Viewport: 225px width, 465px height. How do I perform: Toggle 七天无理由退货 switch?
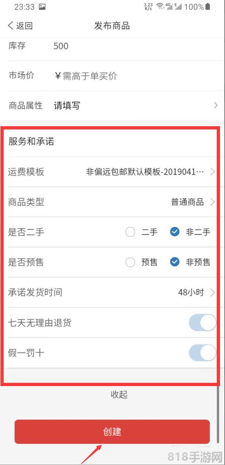click(202, 323)
